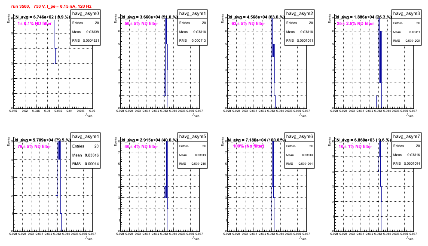Click the Mean value in havg_asym1 box
This screenshot has width=428, height=246.
(x=199, y=32)
